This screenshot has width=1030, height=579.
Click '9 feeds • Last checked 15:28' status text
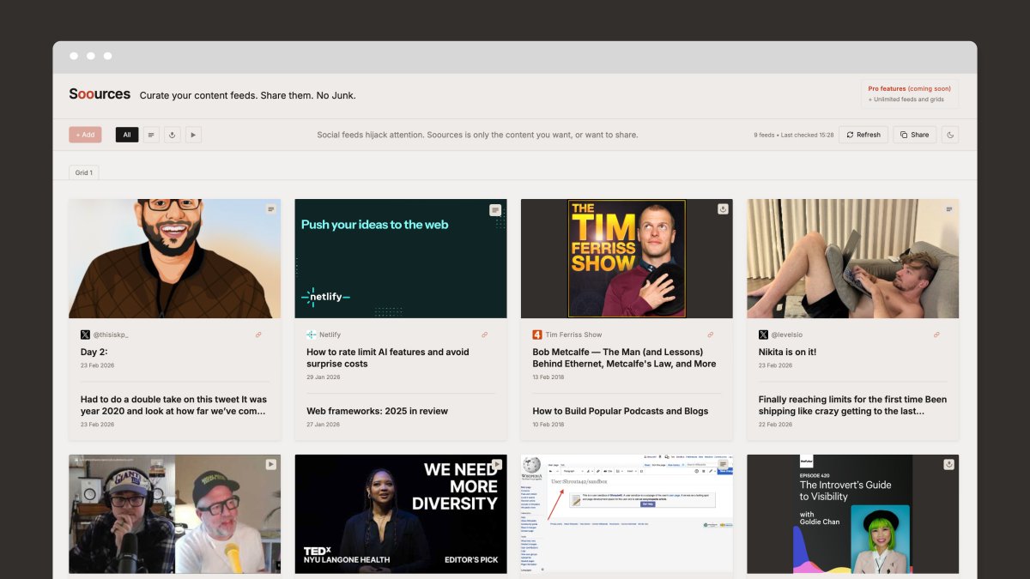point(793,135)
